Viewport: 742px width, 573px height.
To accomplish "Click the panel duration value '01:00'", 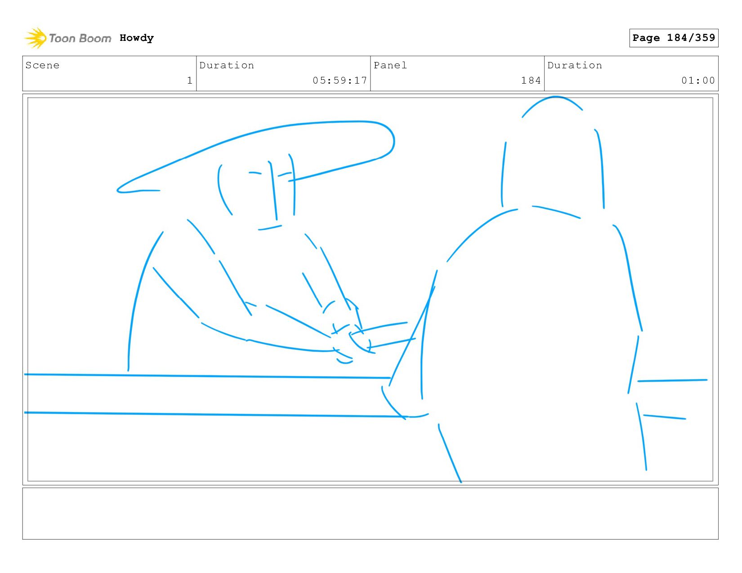I will pyautogui.click(x=698, y=80).
